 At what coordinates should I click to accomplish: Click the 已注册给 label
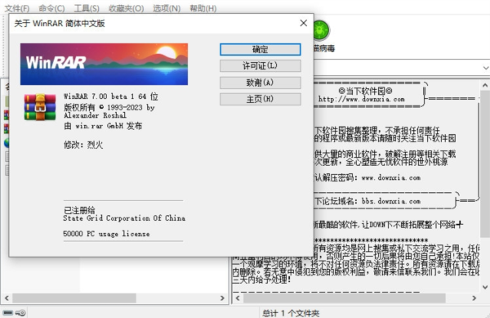click(x=79, y=210)
